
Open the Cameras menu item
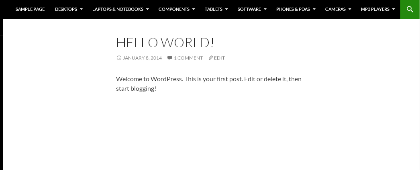[x=335, y=9]
